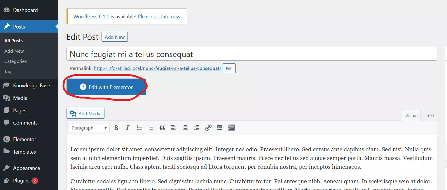Click the Appearance paintbrush icon
447x190 pixels.
point(6,168)
